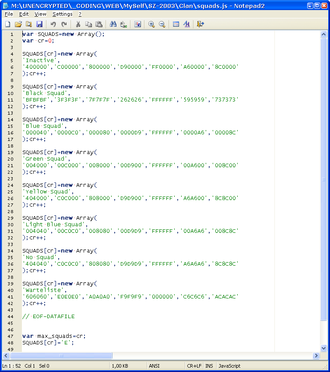Undo the last edit
The height and width of the screenshot is (372, 330).
(53, 24)
